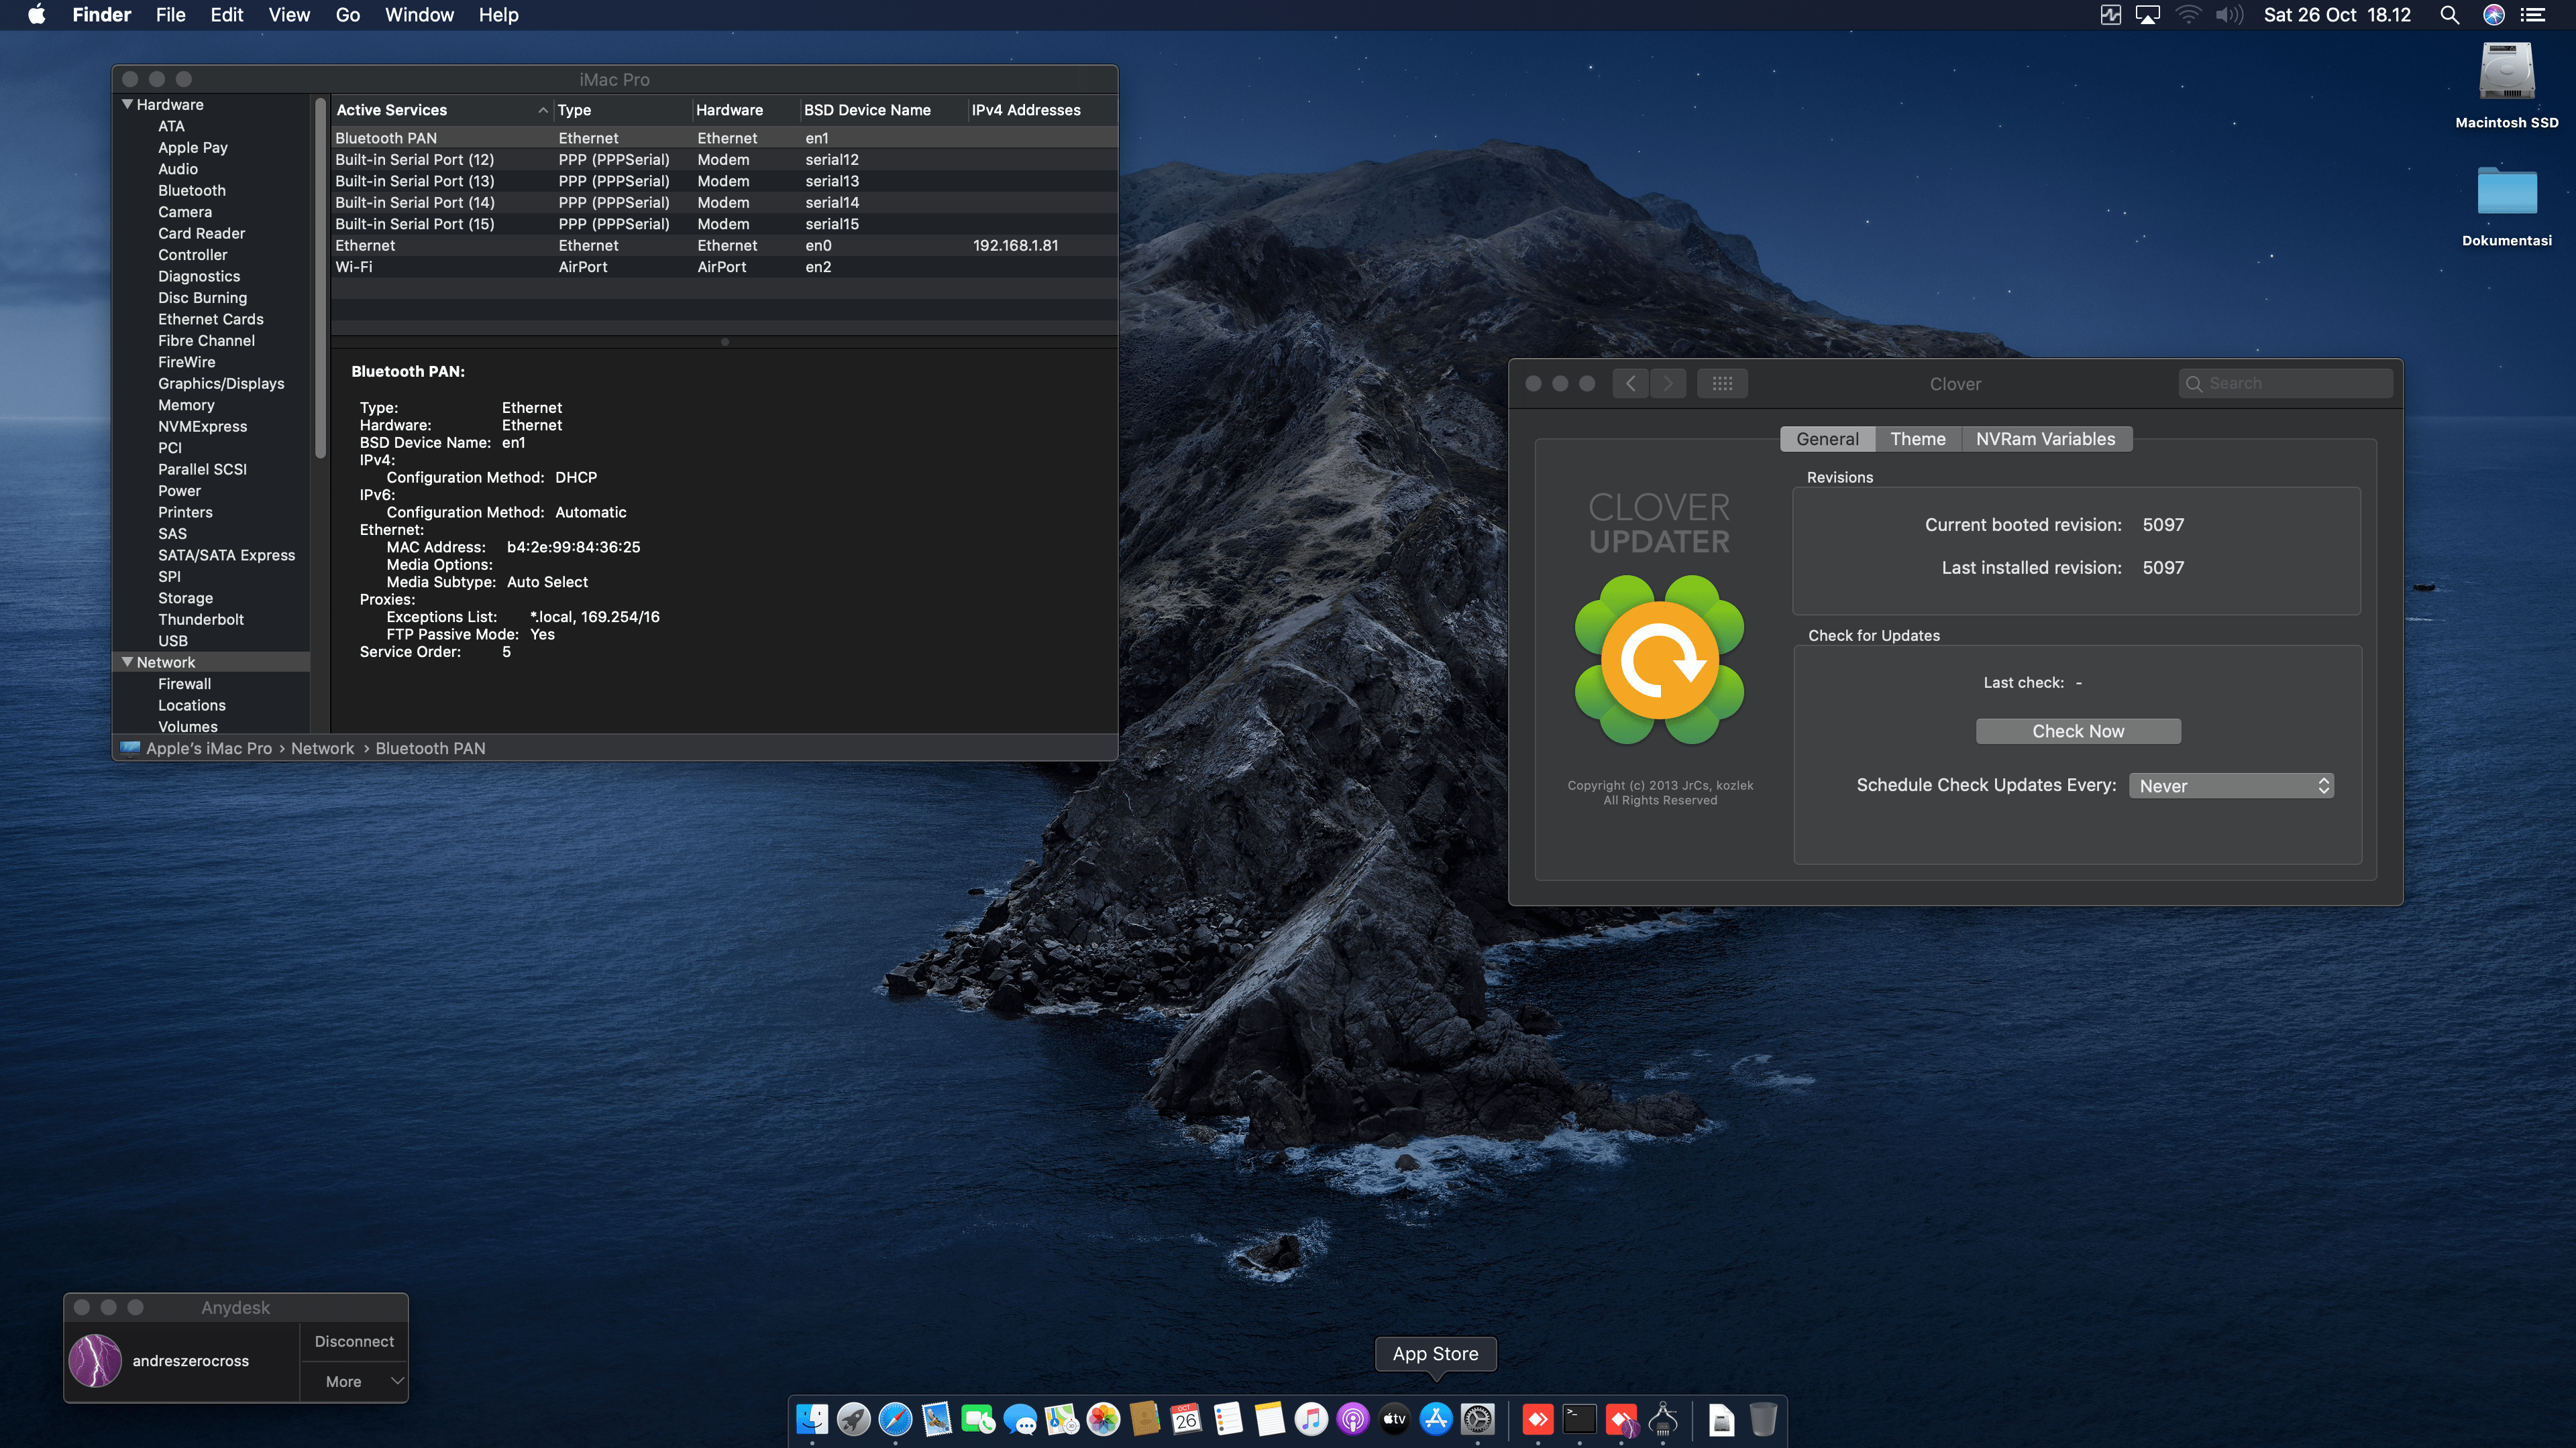This screenshot has height=1448, width=2576.
Task: Click inside the Clover search field
Action: click(x=2286, y=383)
